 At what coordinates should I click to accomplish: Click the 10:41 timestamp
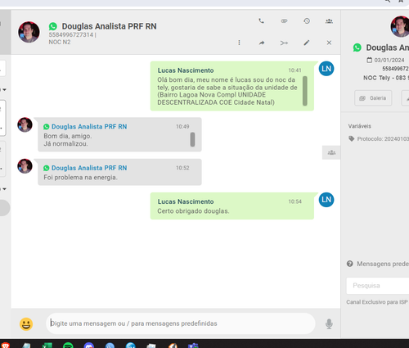(295, 70)
